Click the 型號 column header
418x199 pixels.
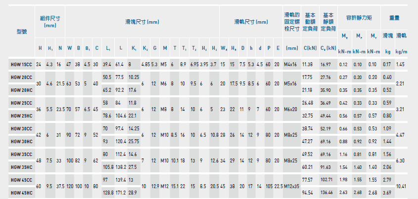[18, 32]
